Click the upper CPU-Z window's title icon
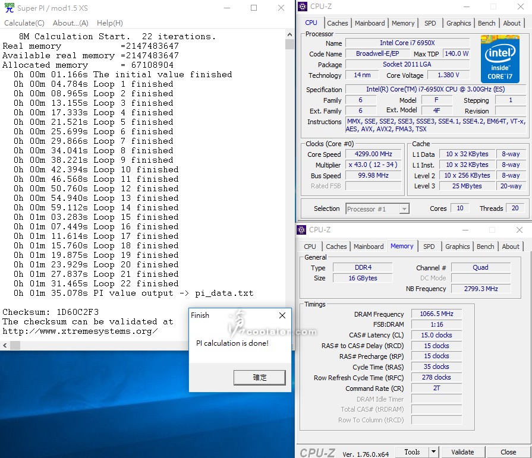Screen dimensions: 532x458 coord(303,7)
